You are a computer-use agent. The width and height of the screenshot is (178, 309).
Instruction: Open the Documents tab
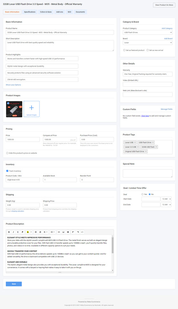pos(80,12)
